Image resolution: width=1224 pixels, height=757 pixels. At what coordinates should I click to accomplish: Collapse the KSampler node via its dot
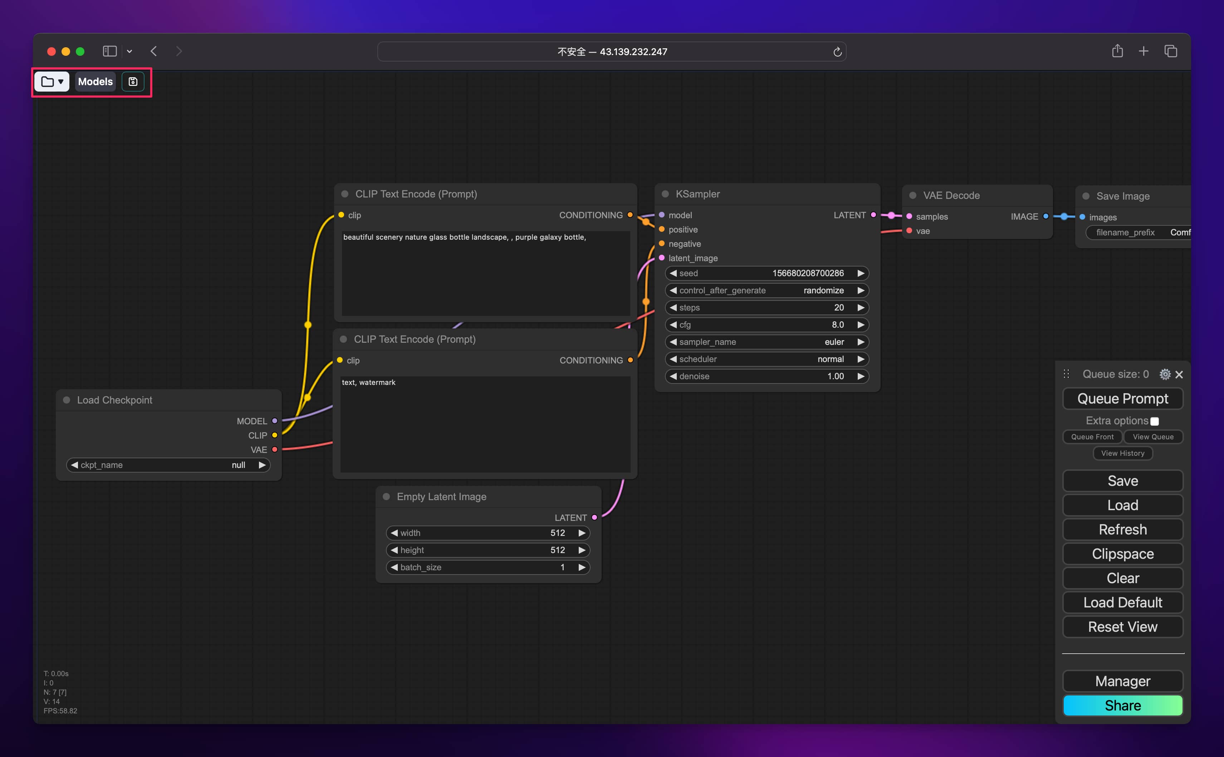click(x=665, y=194)
